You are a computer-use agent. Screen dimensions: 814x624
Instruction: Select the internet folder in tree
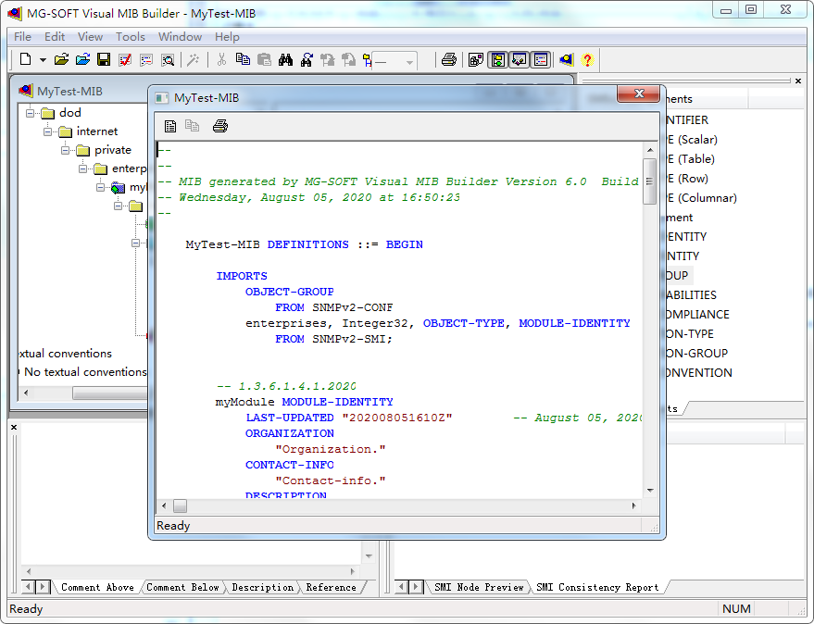(96, 131)
